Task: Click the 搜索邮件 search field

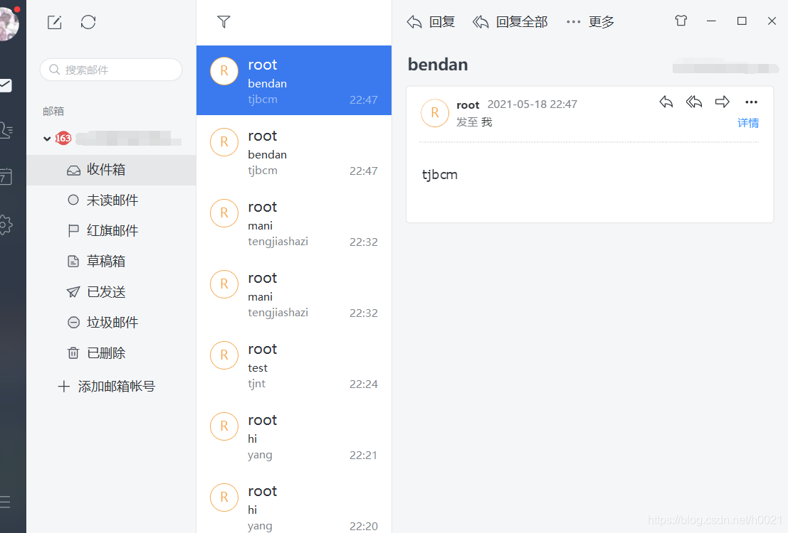Action: pos(111,70)
